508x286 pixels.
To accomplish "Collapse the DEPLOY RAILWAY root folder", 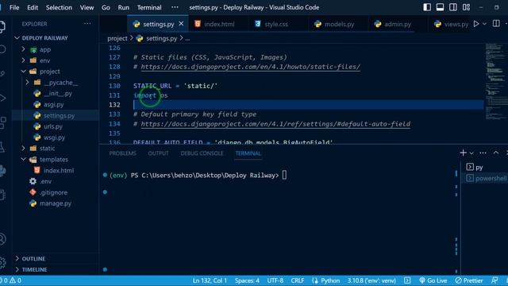I will (56, 38).
